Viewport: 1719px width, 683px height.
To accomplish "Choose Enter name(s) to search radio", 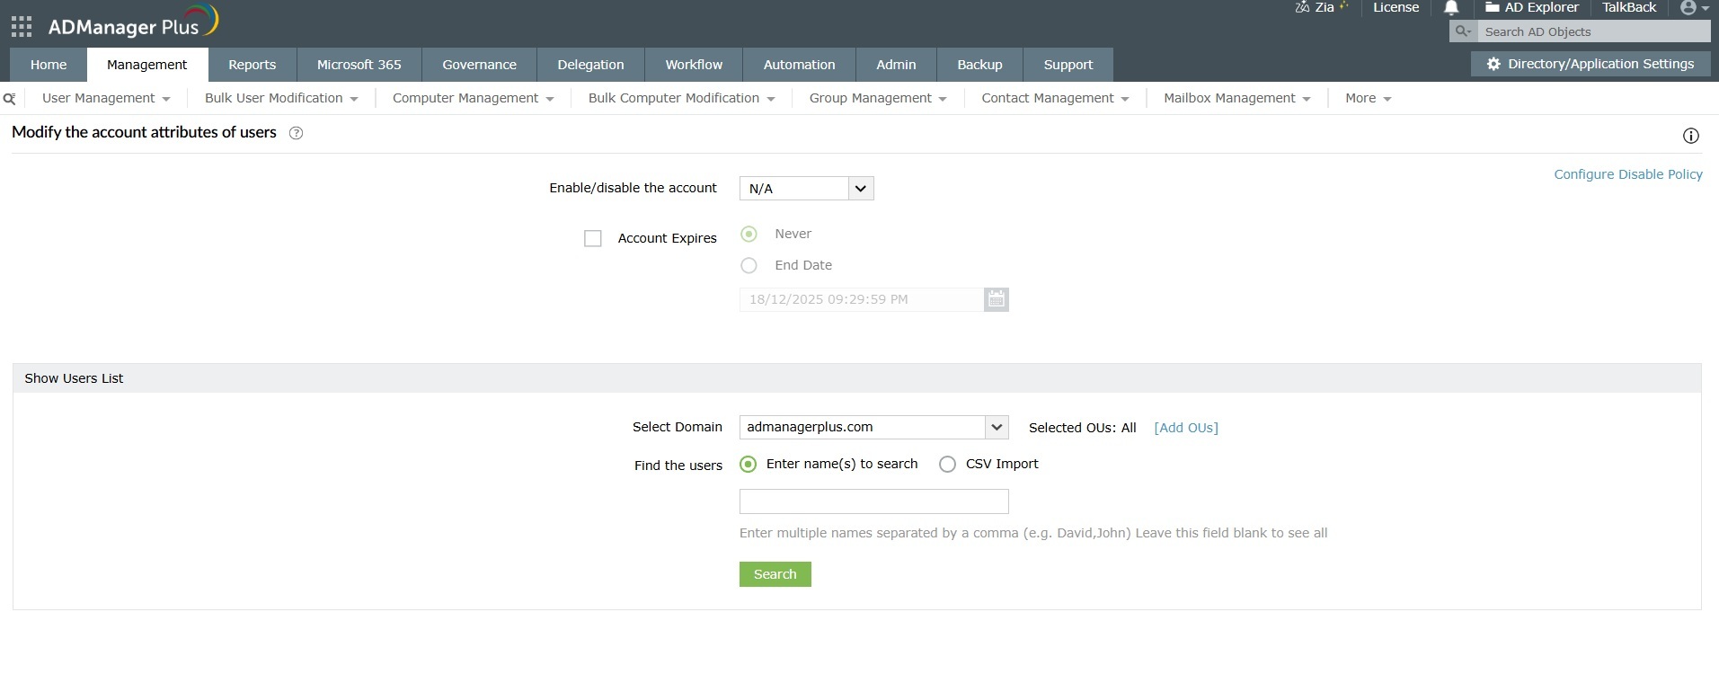I will pos(748,465).
